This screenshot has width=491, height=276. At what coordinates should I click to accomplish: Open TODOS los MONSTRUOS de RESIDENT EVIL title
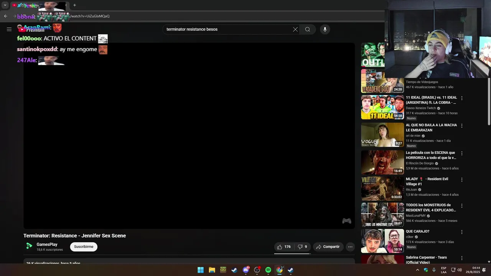[431, 208]
